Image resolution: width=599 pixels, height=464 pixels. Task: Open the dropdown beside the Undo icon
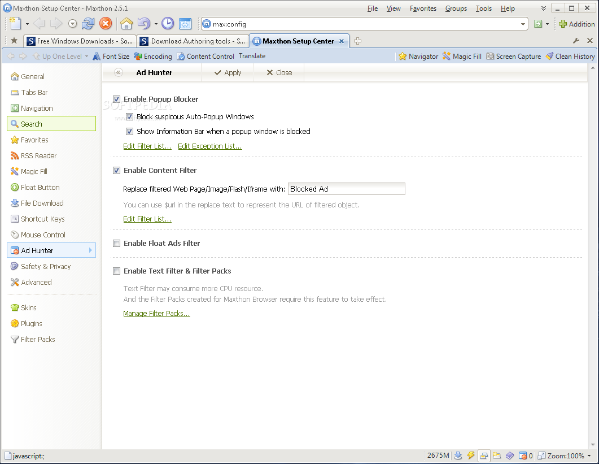click(x=156, y=24)
